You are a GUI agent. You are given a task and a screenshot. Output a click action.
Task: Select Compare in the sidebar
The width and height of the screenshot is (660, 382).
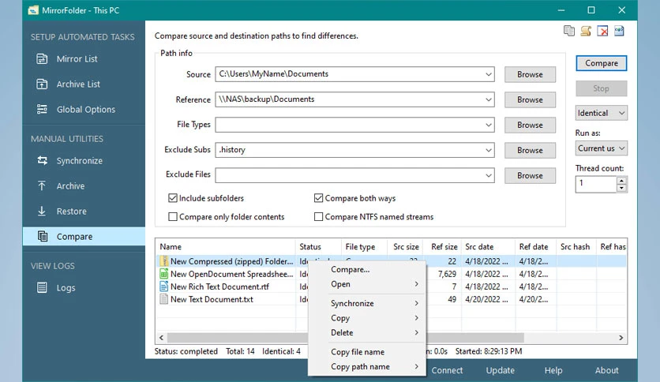point(84,237)
